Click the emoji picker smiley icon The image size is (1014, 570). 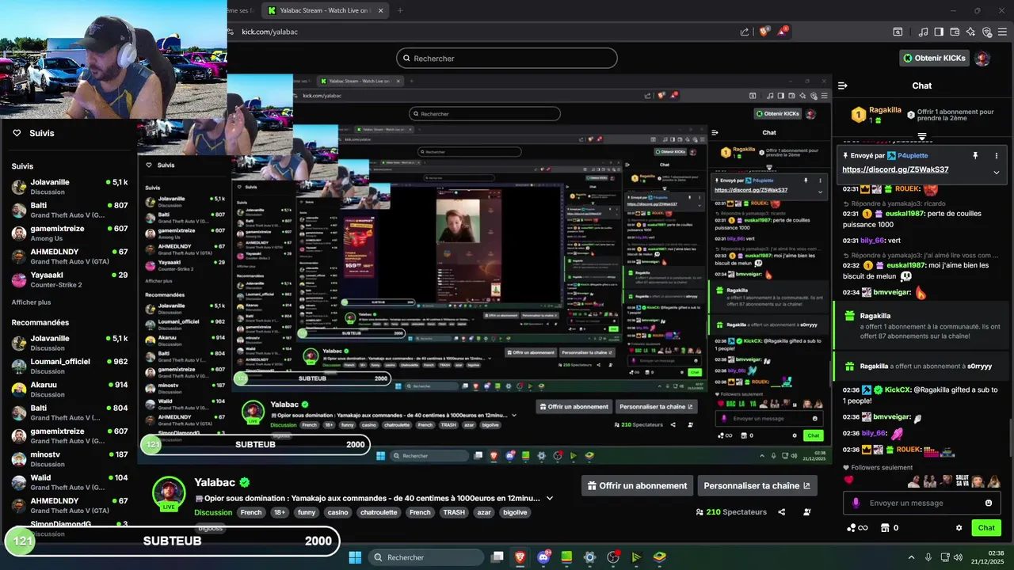pyautogui.click(x=989, y=503)
